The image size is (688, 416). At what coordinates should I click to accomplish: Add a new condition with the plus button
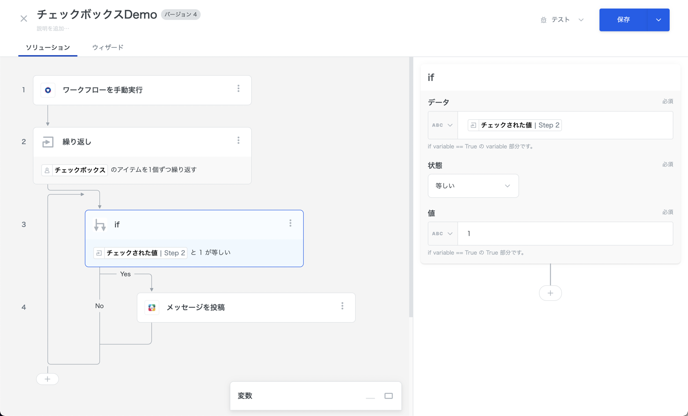coord(550,293)
